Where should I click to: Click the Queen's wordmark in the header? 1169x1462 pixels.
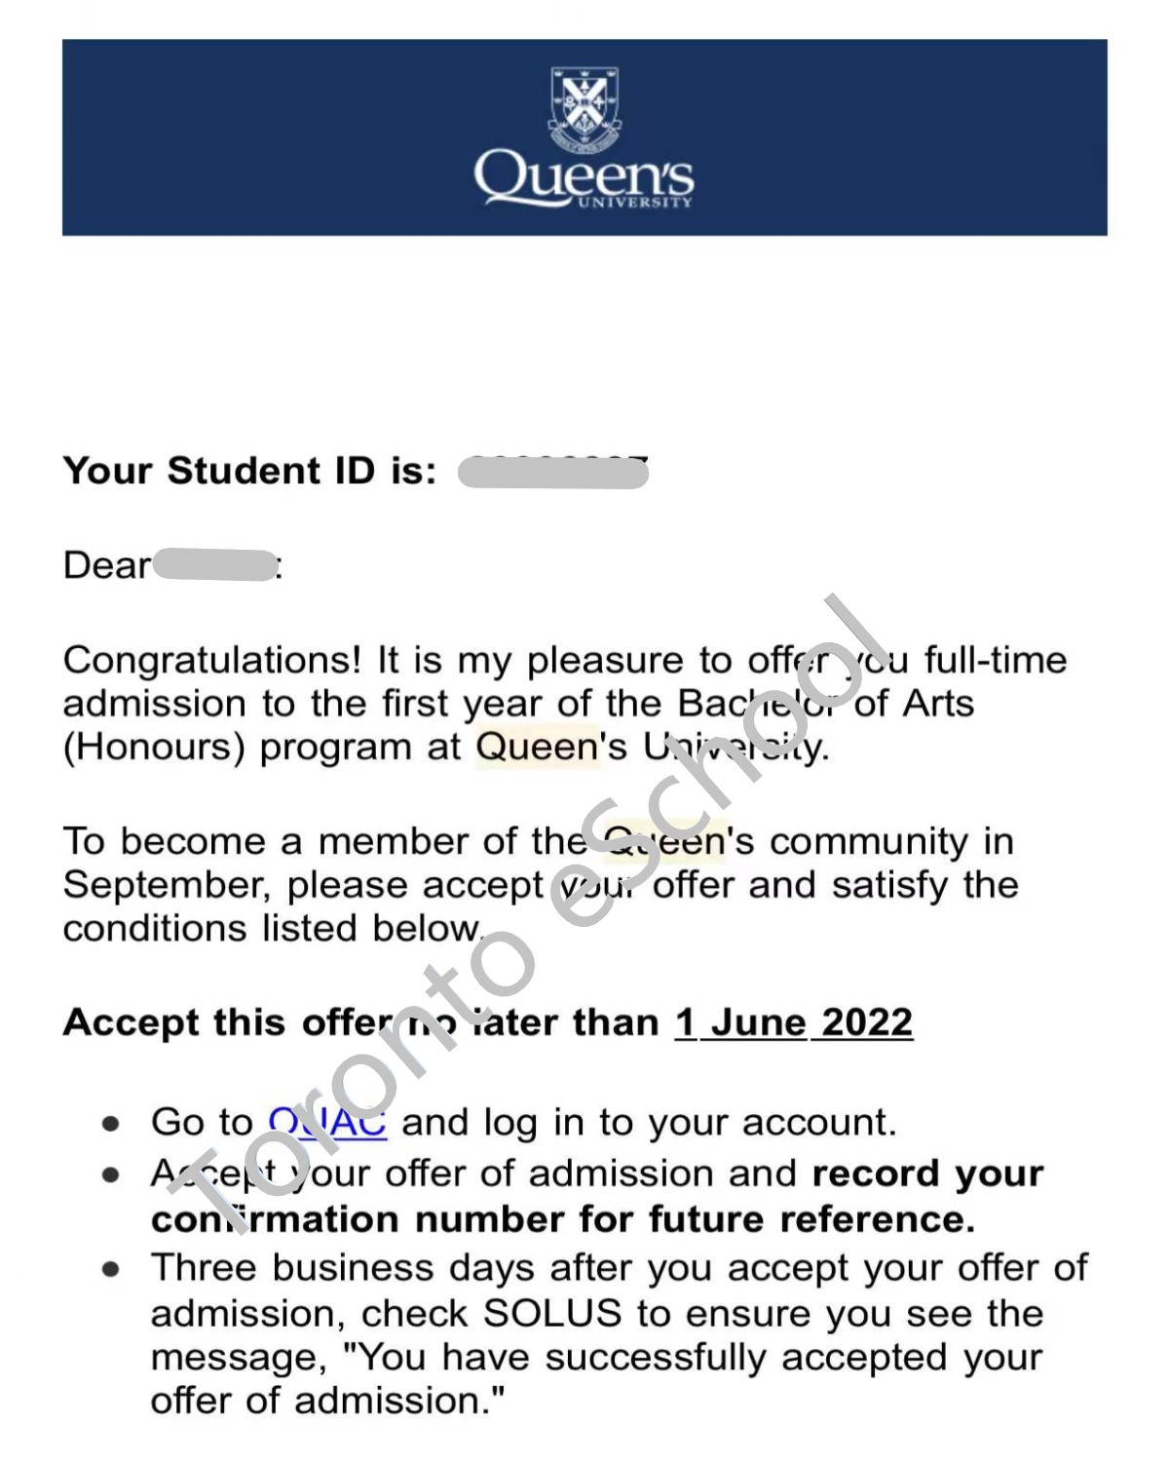584,176
